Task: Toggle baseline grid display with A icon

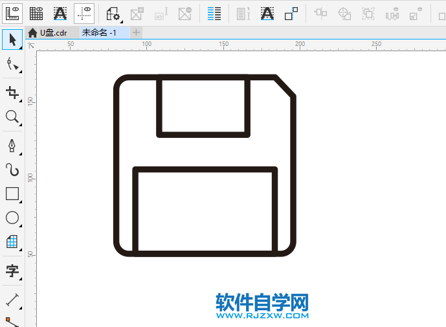Action: [60, 14]
